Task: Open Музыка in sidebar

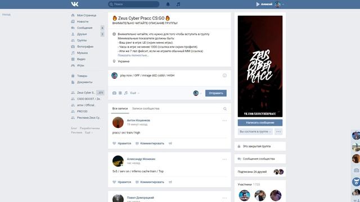Action: [x=82, y=53]
